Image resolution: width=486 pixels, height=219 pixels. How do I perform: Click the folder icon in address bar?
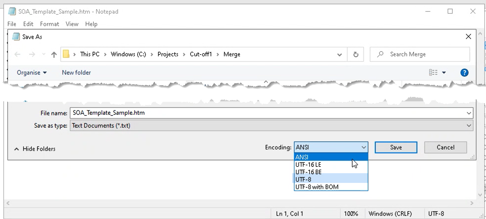[66, 54]
